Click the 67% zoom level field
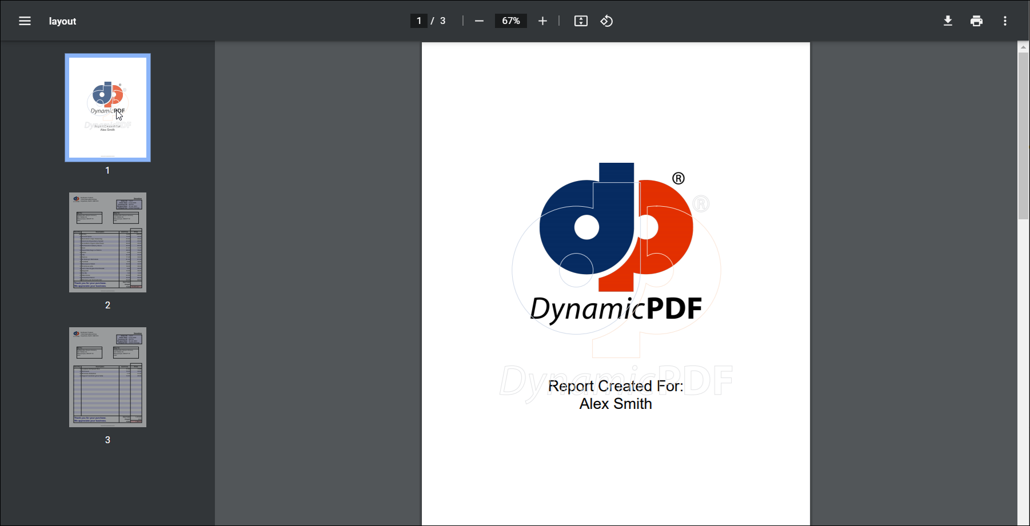This screenshot has width=1030, height=526. (x=510, y=21)
